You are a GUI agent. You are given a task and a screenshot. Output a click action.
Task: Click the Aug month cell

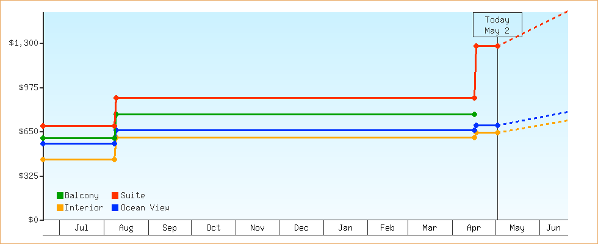126,228
